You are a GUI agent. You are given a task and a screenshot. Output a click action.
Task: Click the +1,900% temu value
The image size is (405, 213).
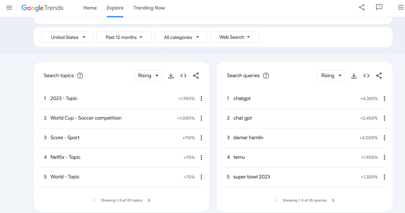click(x=369, y=157)
